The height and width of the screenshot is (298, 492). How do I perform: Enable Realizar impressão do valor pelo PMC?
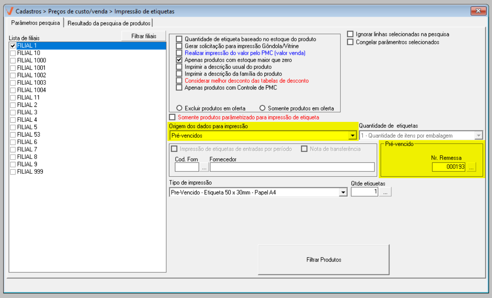pyautogui.click(x=179, y=53)
